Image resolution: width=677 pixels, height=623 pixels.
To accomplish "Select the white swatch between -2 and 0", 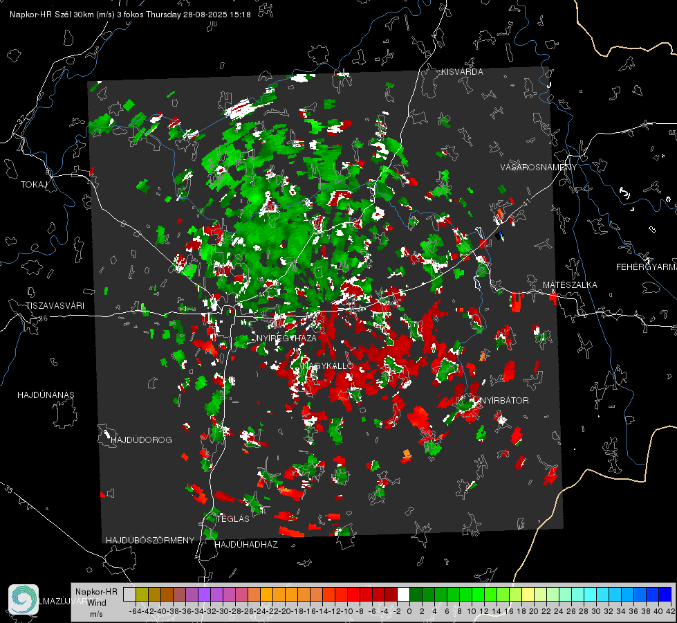I will click(x=403, y=594).
